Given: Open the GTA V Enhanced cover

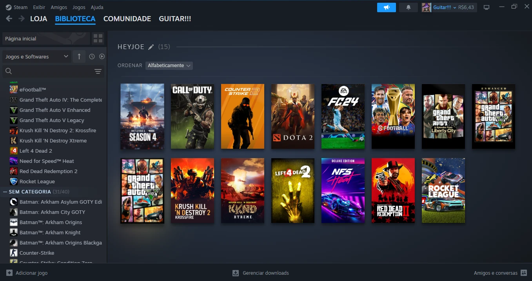Looking at the screenshot, I should point(494,116).
